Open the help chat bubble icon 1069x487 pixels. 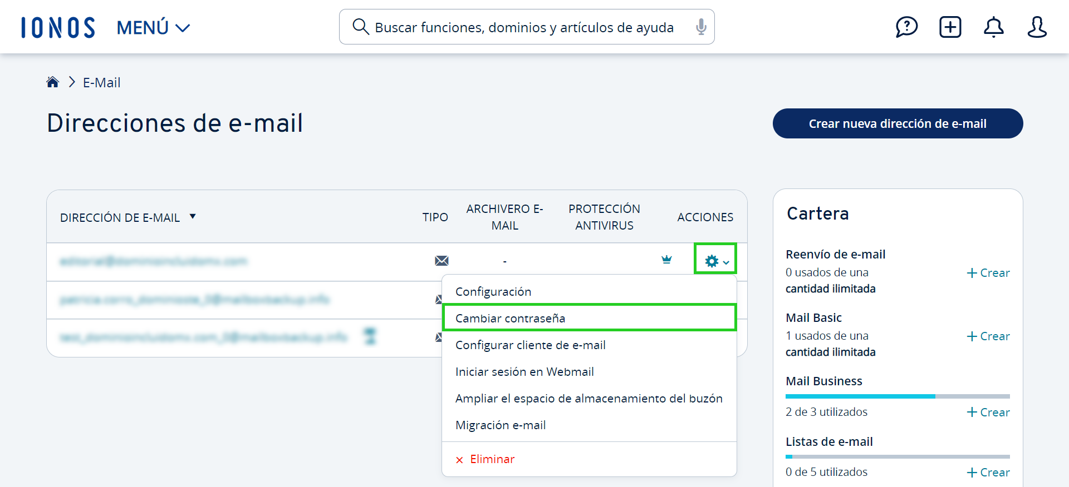pyautogui.click(x=906, y=27)
